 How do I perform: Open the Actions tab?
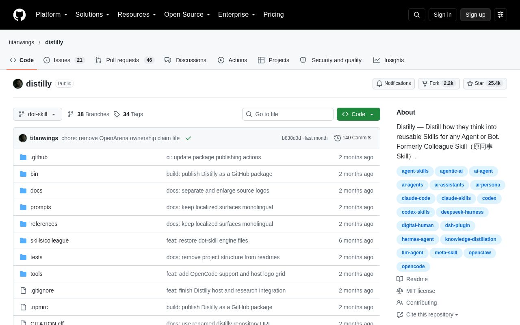[x=232, y=60]
